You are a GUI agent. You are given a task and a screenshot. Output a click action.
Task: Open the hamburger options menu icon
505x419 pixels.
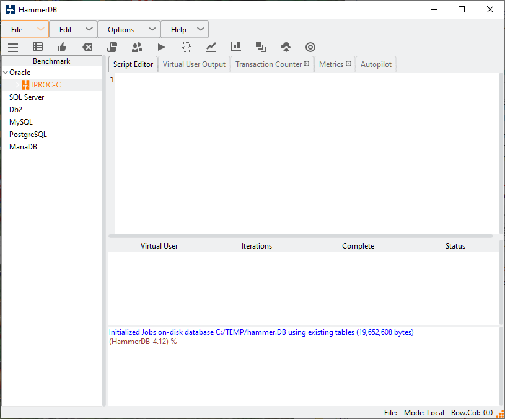click(13, 47)
